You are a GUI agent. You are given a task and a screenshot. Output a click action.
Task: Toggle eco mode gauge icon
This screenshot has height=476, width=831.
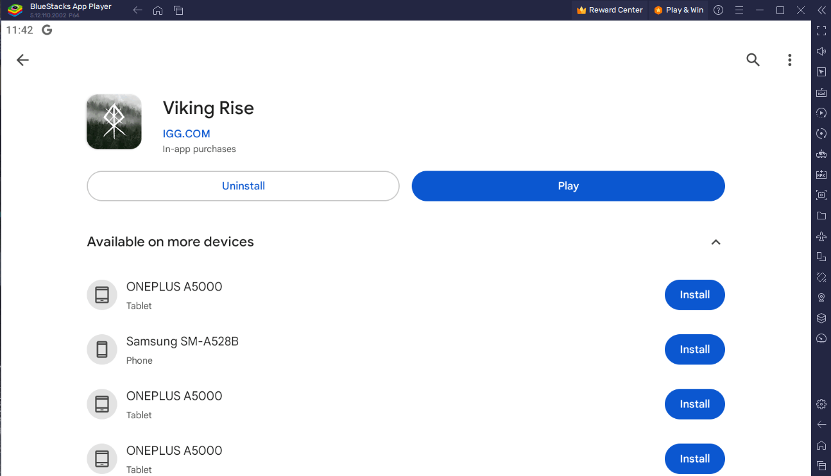pyautogui.click(x=821, y=339)
